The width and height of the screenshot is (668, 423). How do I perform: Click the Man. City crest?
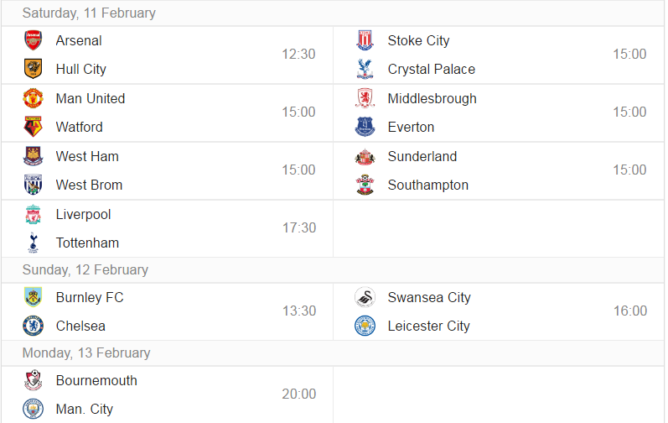pos(33,409)
